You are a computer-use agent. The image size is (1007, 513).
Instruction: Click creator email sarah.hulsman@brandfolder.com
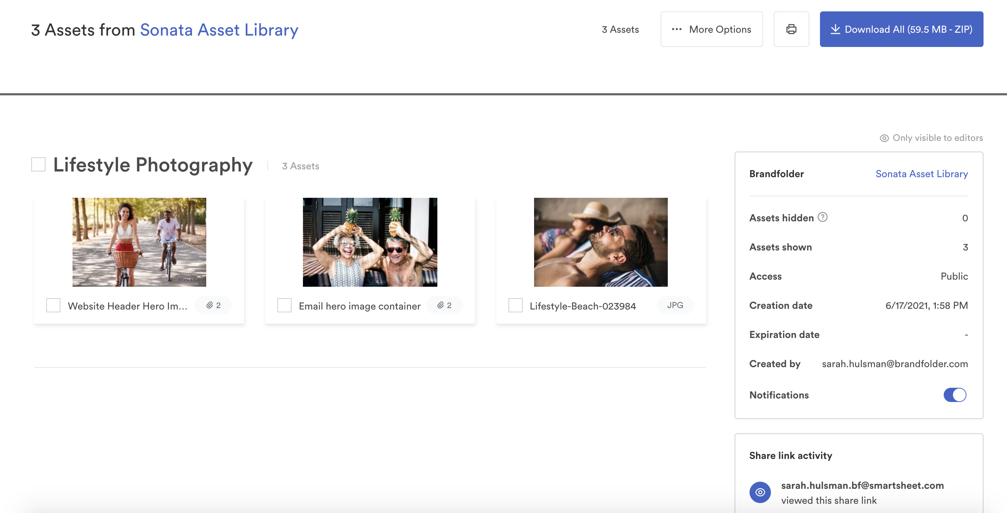tap(895, 364)
